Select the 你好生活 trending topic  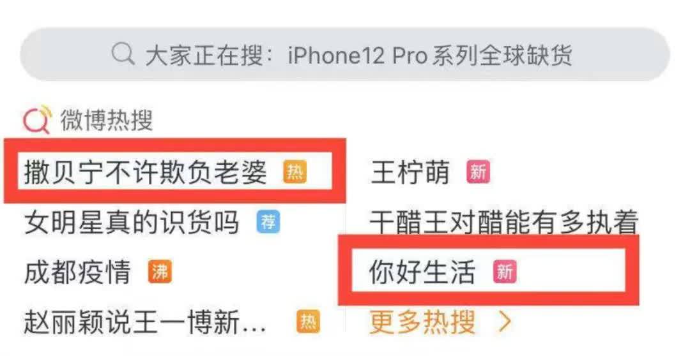pos(422,272)
